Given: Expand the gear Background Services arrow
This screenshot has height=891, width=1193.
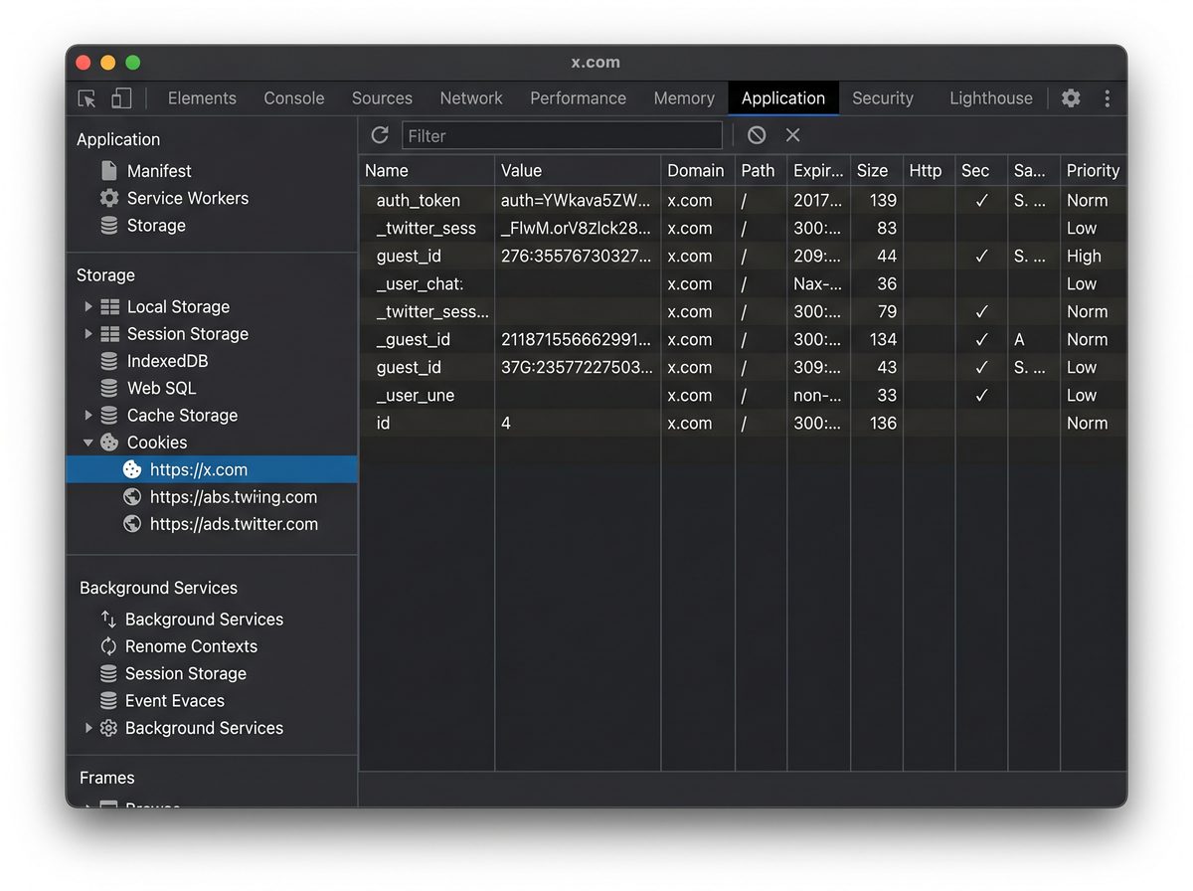Looking at the screenshot, I should (x=88, y=728).
